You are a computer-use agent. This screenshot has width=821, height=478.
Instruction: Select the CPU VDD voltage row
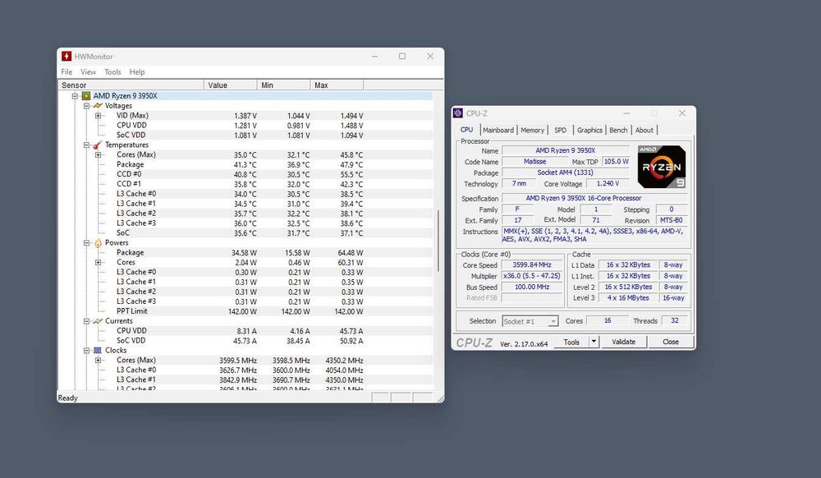(x=245, y=125)
